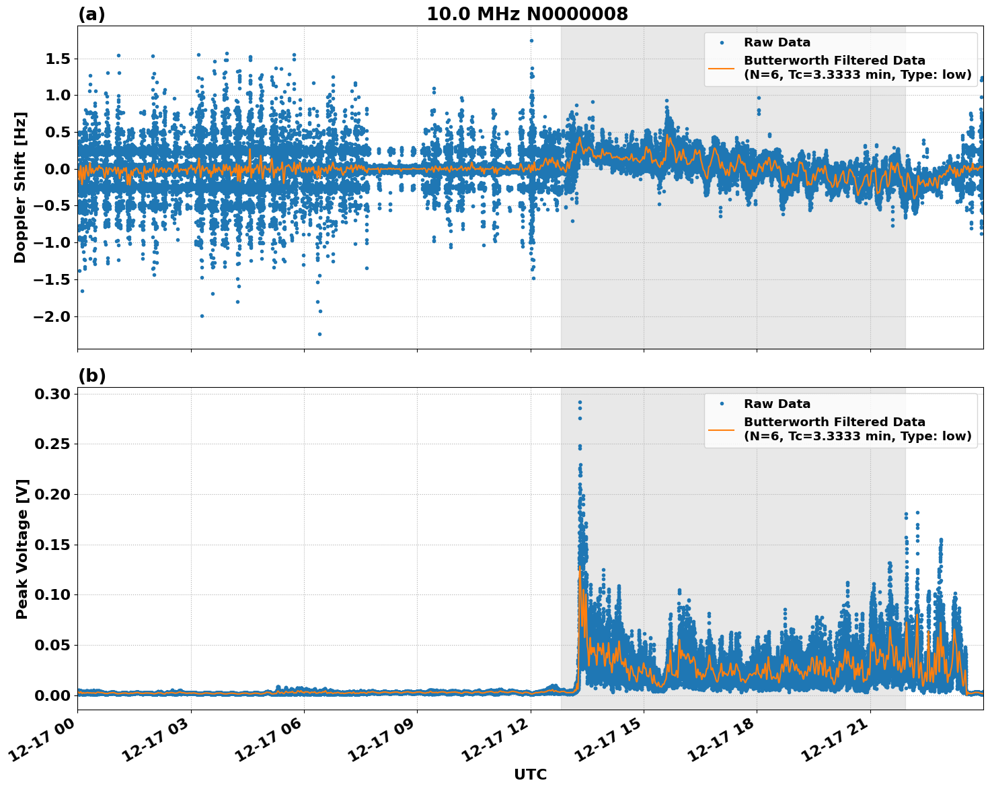Select the (b) panel label
Viewport: 990px width, 789px height.
(x=93, y=375)
